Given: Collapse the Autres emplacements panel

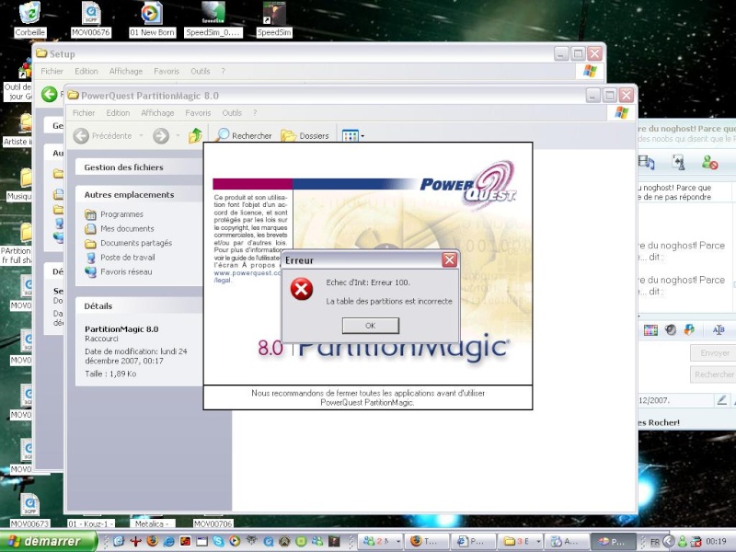Looking at the screenshot, I should coord(139,194).
